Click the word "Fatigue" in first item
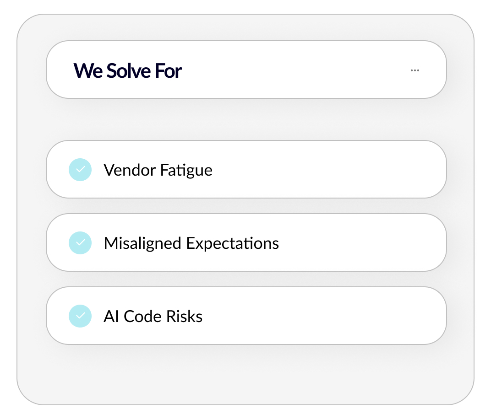This screenshot has width=491, height=419. tap(186, 170)
